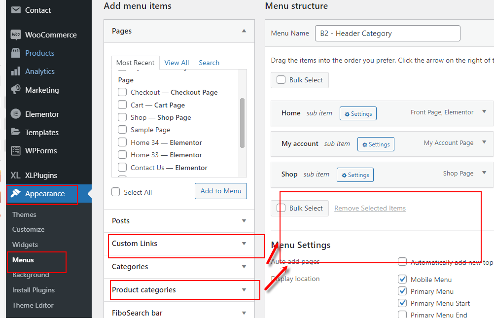This screenshot has width=494, height=318.
Task: Click the Contact envelope icon
Action: 15,10
